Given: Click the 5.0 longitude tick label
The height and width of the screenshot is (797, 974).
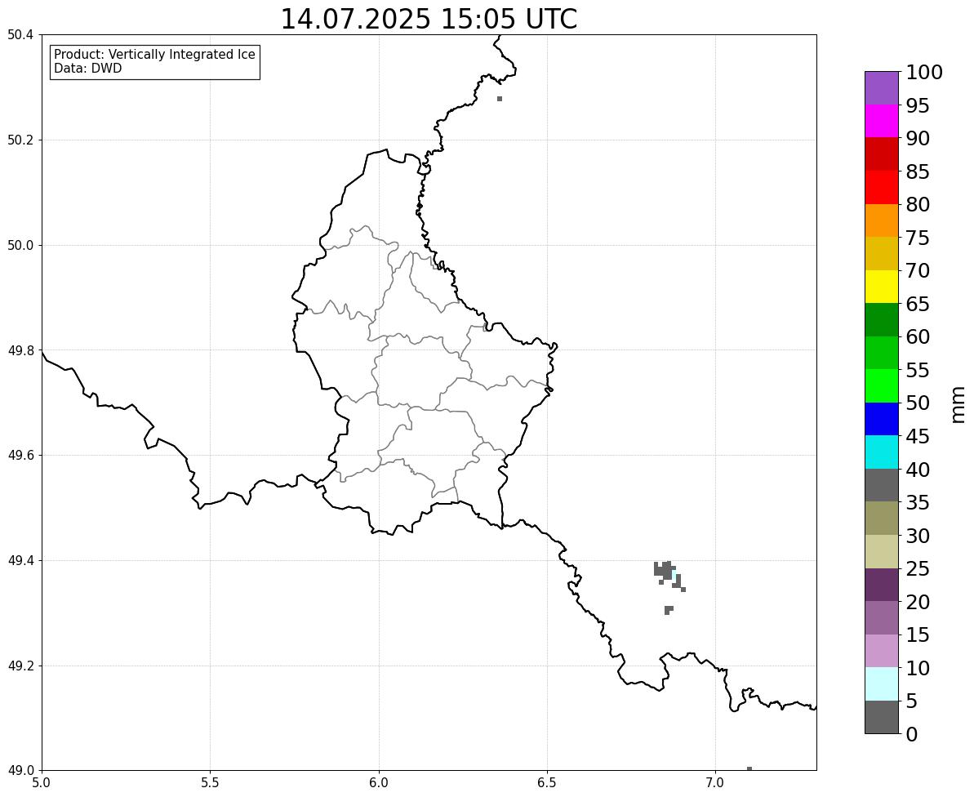Looking at the screenshot, I should [x=42, y=783].
